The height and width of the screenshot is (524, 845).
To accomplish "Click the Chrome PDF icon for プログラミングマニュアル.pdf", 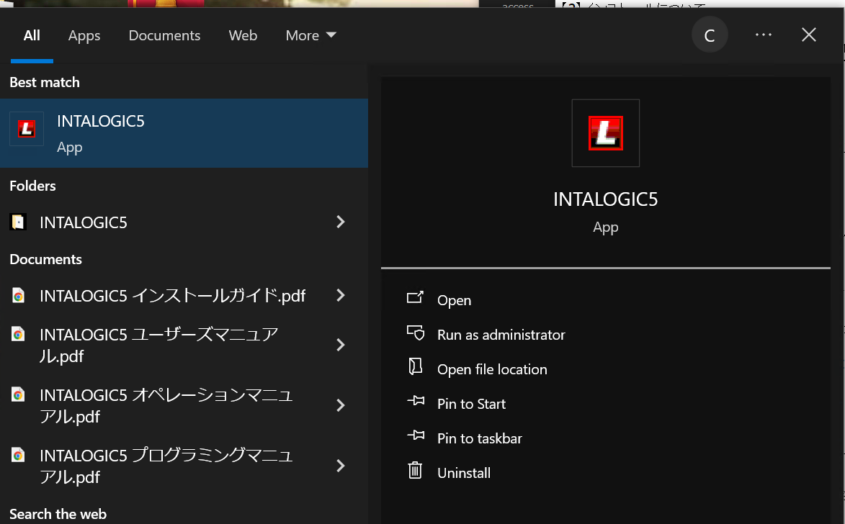I will coord(18,455).
